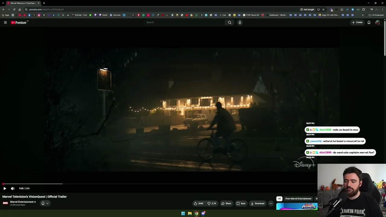Go to YouTube Premium home logo
Screen dimensions: 386x217
tap(19, 22)
